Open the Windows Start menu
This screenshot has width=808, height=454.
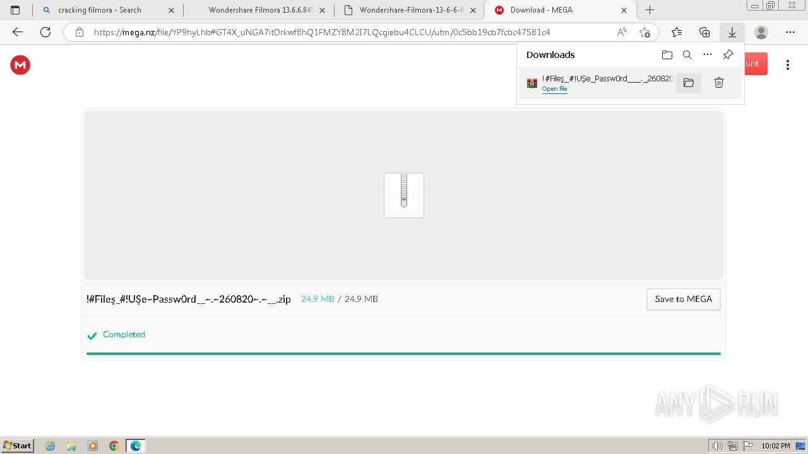[17, 446]
